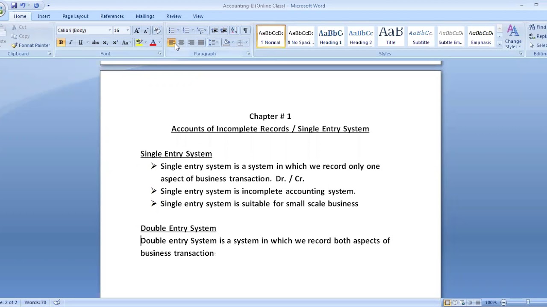Image resolution: width=547 pixels, height=307 pixels.
Task: Clear formatting with eraser icon
Action: [x=157, y=30]
